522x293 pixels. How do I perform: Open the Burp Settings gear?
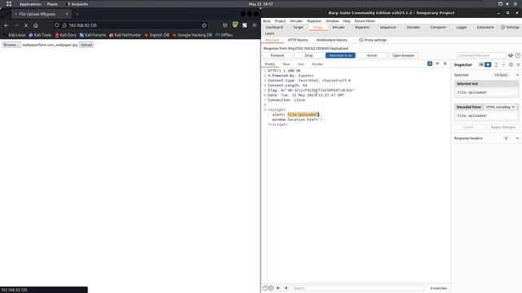tap(510, 27)
